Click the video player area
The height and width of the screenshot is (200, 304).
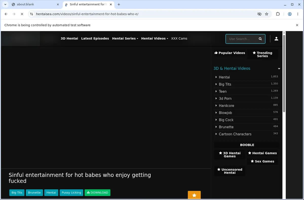click(x=106, y=108)
